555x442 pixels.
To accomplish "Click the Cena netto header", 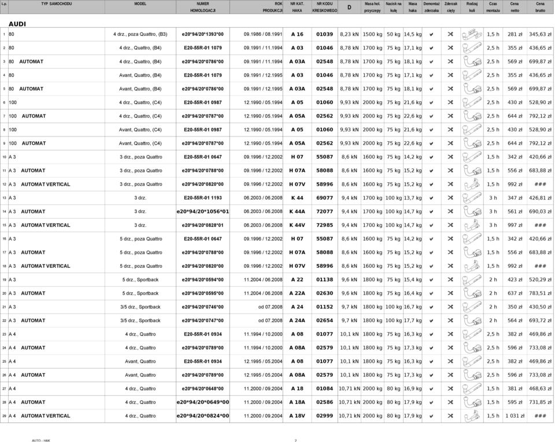I will (x=515, y=7).
